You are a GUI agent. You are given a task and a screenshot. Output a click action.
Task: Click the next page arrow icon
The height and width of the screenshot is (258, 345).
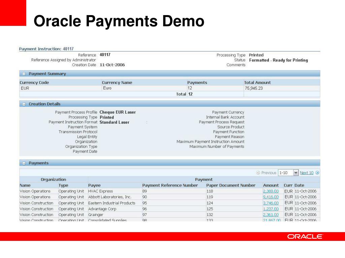click(317, 173)
